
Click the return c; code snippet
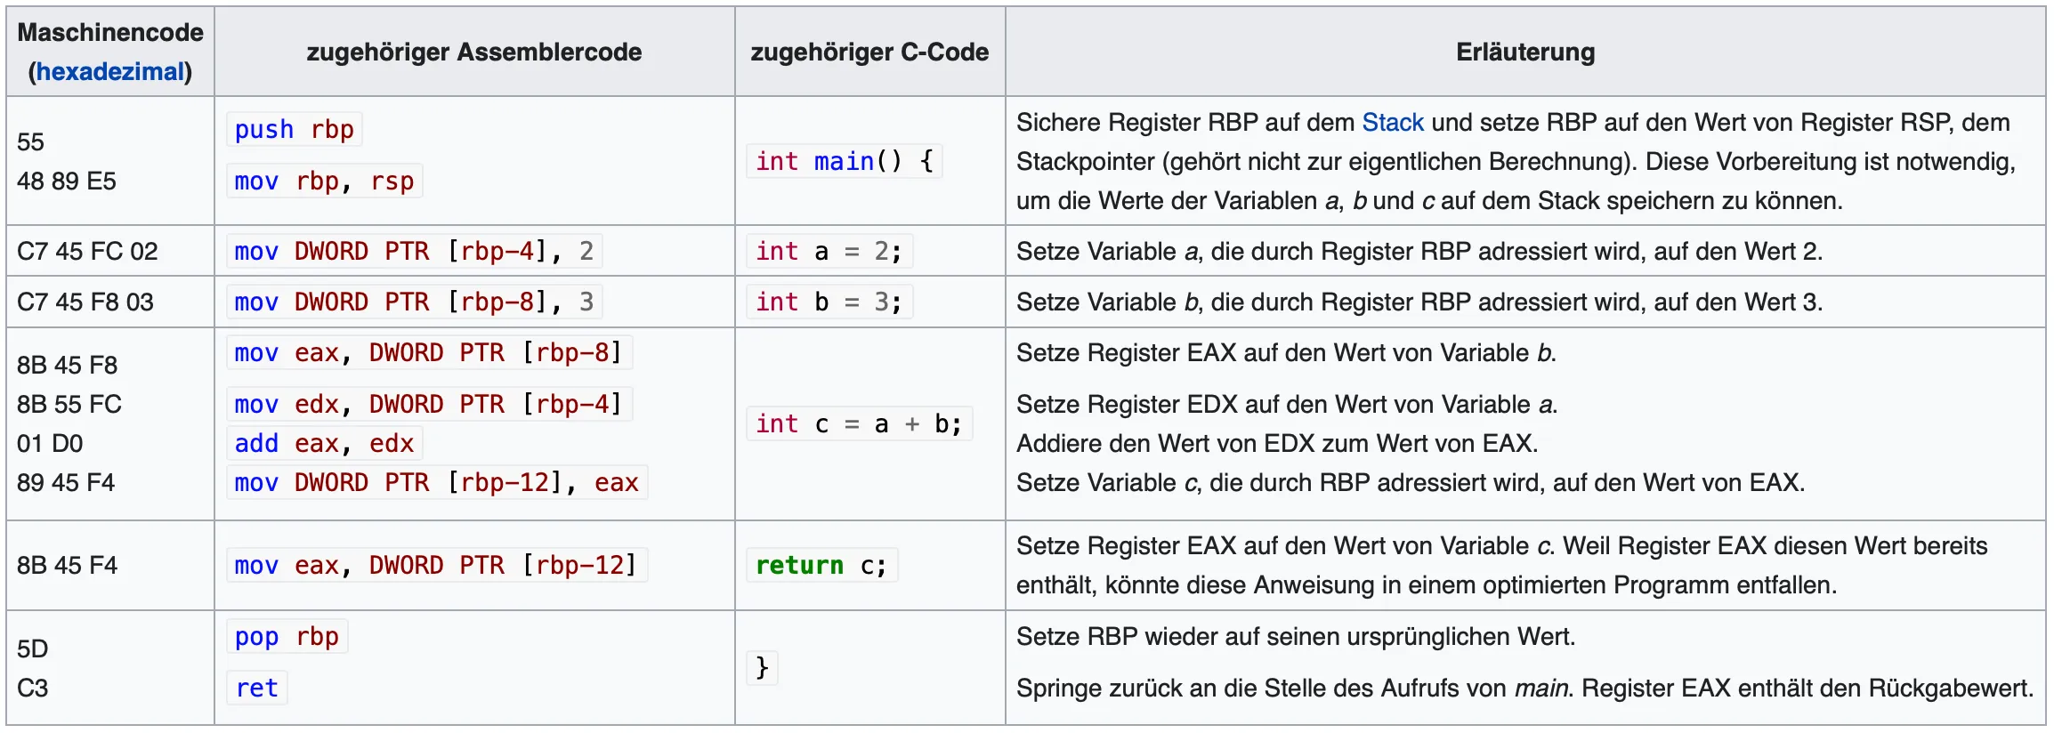[821, 566]
